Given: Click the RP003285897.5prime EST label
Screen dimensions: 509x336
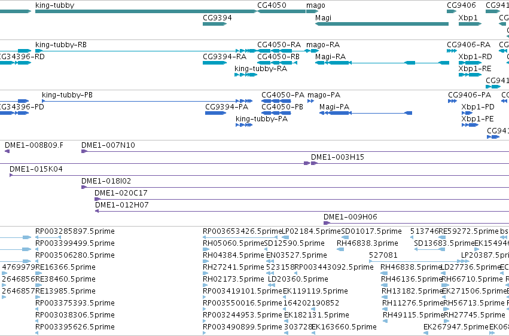Looking at the screenshot, I should 75,231.
